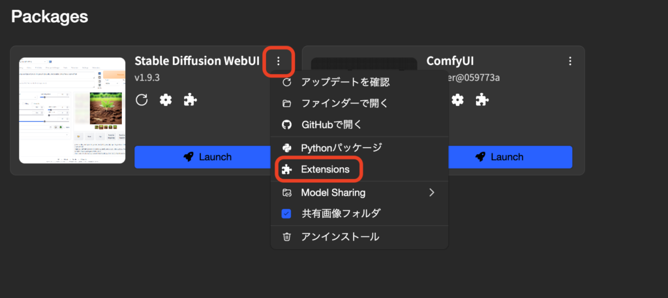
Task: Select the Extensions menu entry
Action: pyautogui.click(x=325, y=170)
